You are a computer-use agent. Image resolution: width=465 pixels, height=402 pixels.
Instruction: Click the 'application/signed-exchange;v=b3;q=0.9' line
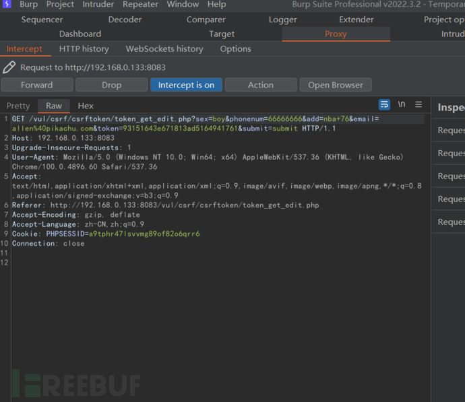point(95,195)
